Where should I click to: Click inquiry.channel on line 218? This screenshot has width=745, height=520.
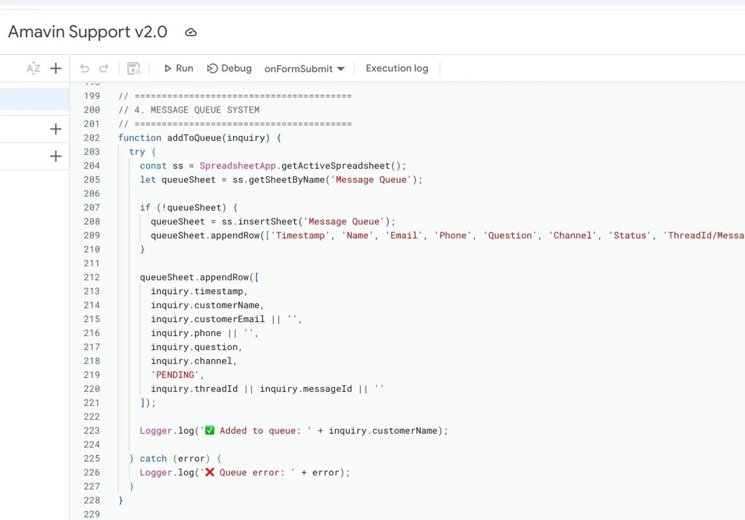[191, 361]
